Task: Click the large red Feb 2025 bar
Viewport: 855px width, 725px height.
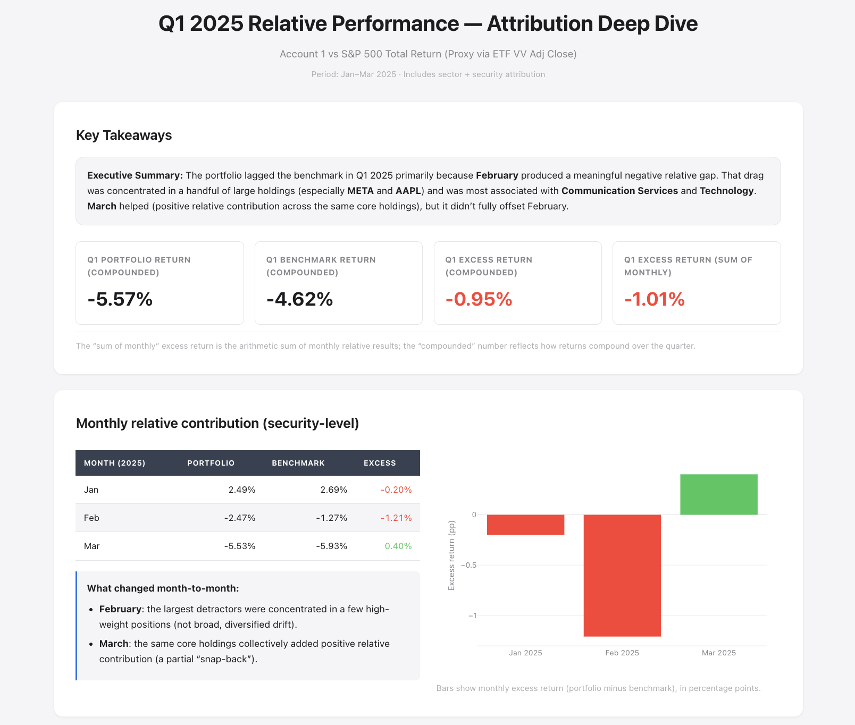Action: pyautogui.click(x=622, y=575)
